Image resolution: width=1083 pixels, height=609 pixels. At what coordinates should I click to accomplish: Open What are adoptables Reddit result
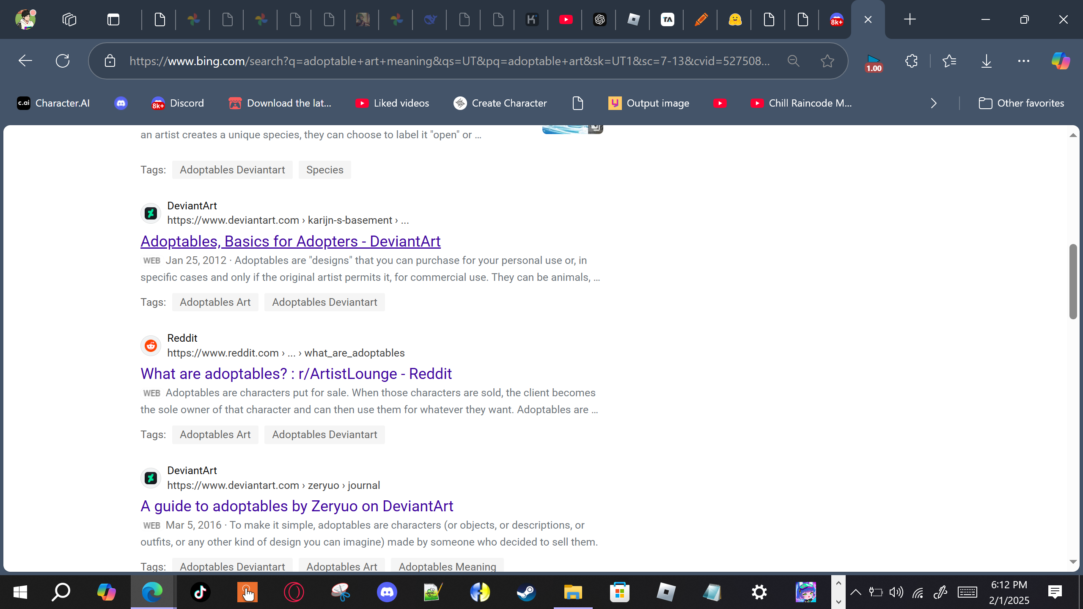pyautogui.click(x=296, y=373)
